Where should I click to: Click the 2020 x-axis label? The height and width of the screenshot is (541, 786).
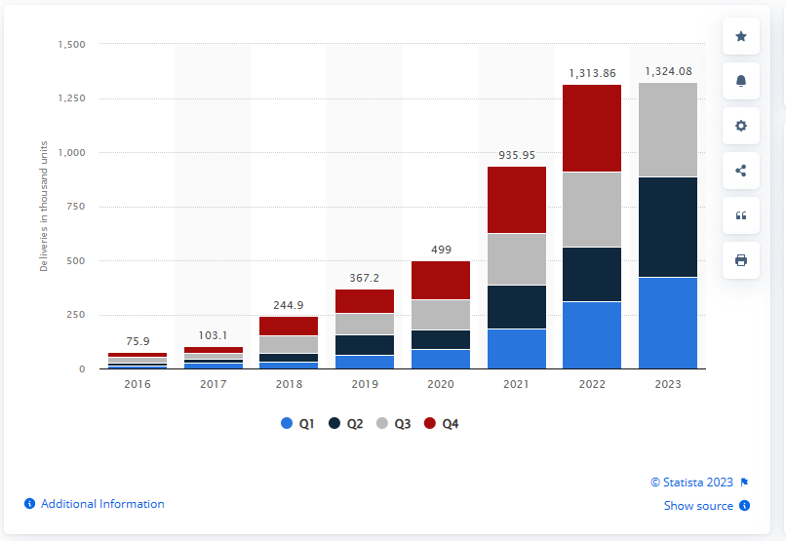tap(441, 384)
